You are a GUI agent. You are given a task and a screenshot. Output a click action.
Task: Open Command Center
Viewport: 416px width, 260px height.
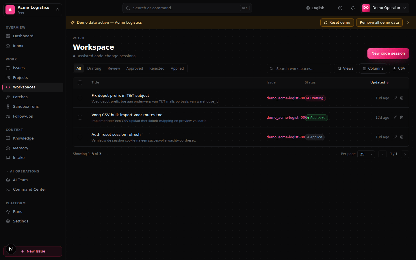point(33,190)
